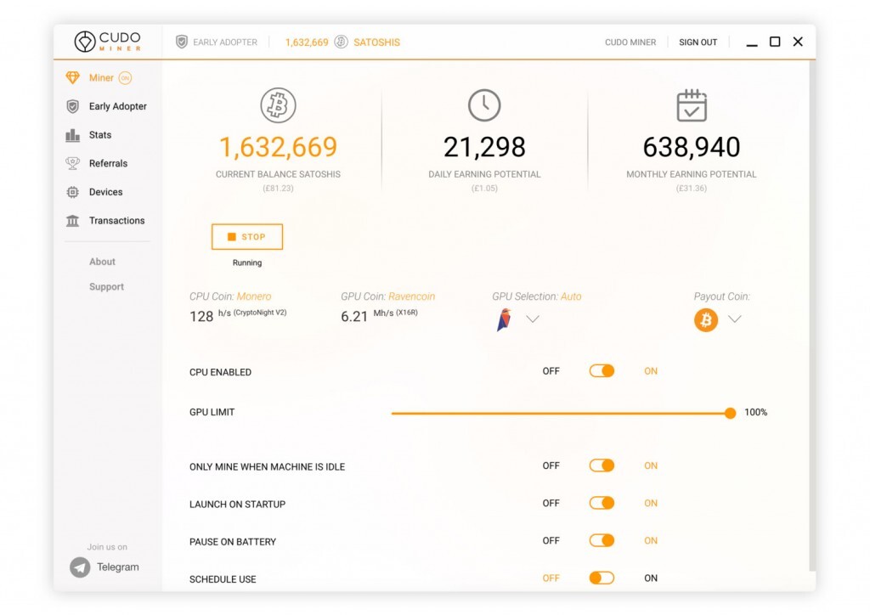Click the Early Adopter shield icon in sidebar
Screen dimensions: 870x615
coord(73,106)
